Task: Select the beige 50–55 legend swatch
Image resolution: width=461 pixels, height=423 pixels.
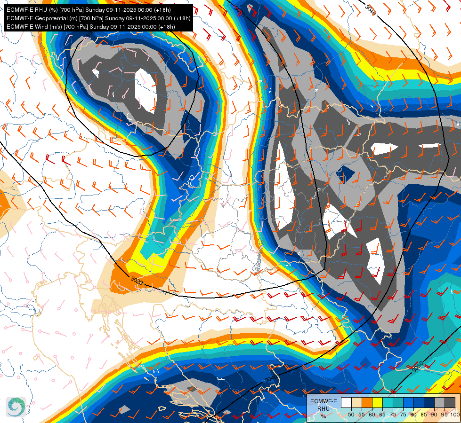Action: coord(356,402)
